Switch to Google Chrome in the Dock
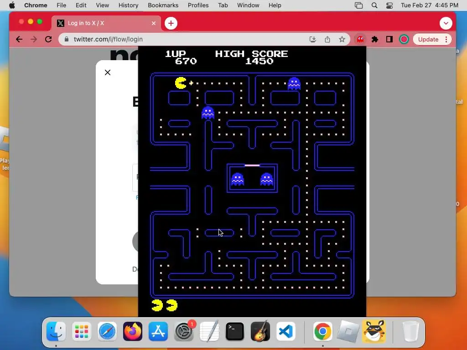 (322, 331)
